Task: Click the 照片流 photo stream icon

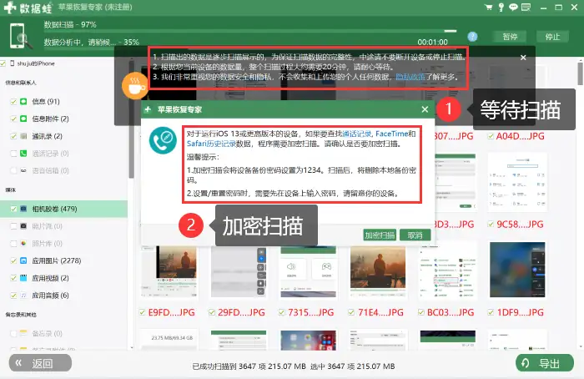Action: [23, 226]
